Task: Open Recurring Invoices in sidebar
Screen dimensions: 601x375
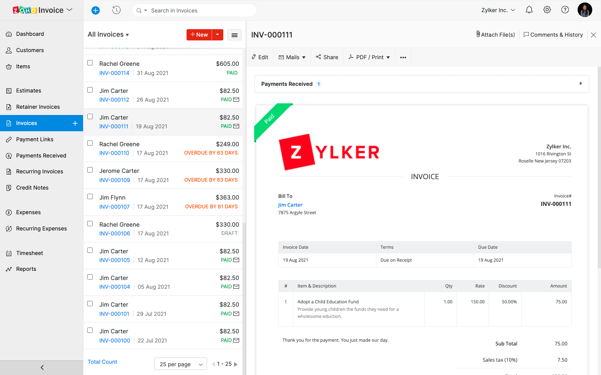Action: pyautogui.click(x=40, y=172)
